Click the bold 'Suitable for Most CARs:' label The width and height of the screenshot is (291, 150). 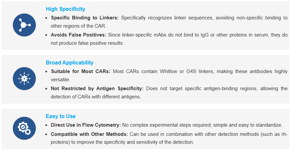81,71
